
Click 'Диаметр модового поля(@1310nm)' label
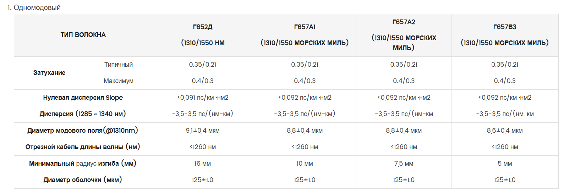pos(83,131)
